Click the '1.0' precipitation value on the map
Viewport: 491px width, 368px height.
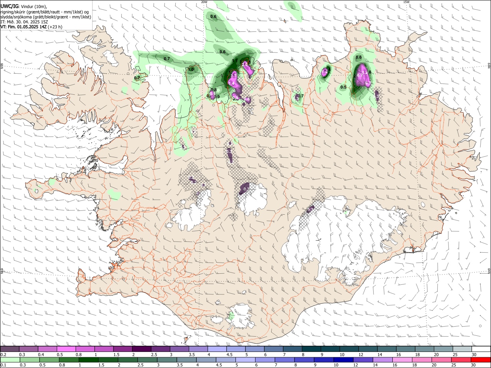[x=191, y=70]
